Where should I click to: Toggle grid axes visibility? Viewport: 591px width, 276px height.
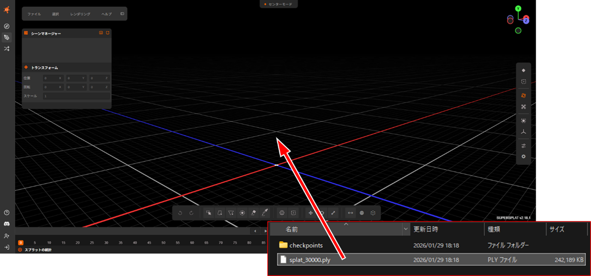523,132
